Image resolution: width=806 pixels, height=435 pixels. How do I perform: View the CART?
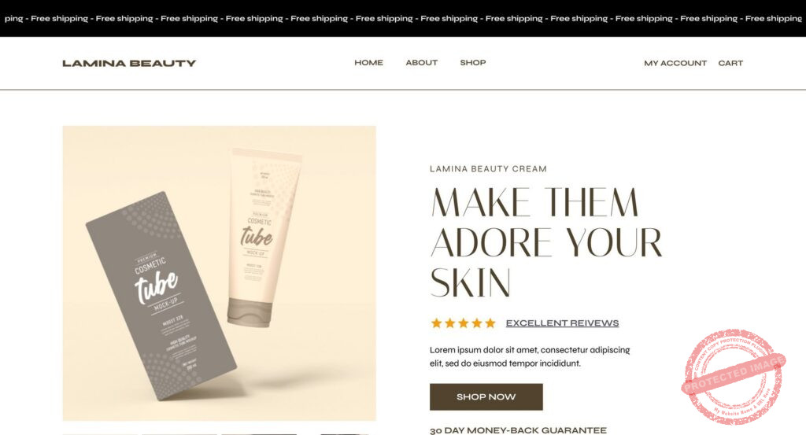(x=730, y=63)
